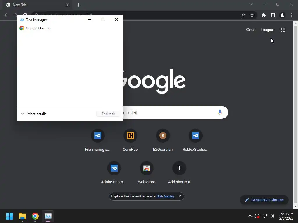Open Google apps grid
Viewport: 298px width, 223px height.
[x=283, y=30]
